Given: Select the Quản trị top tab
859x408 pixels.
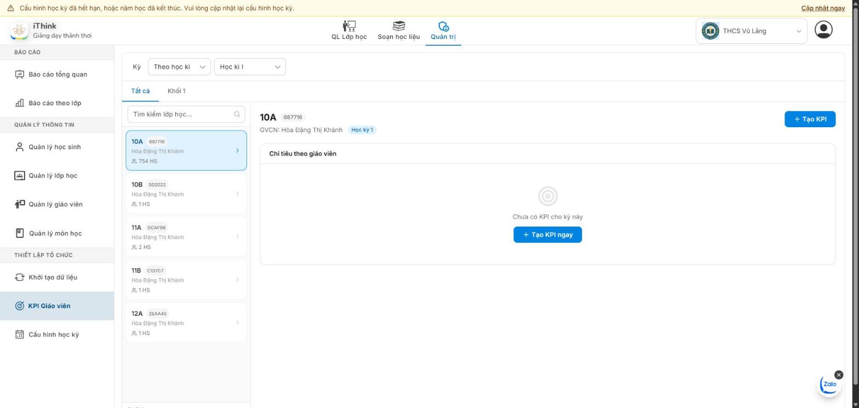Looking at the screenshot, I should [443, 31].
